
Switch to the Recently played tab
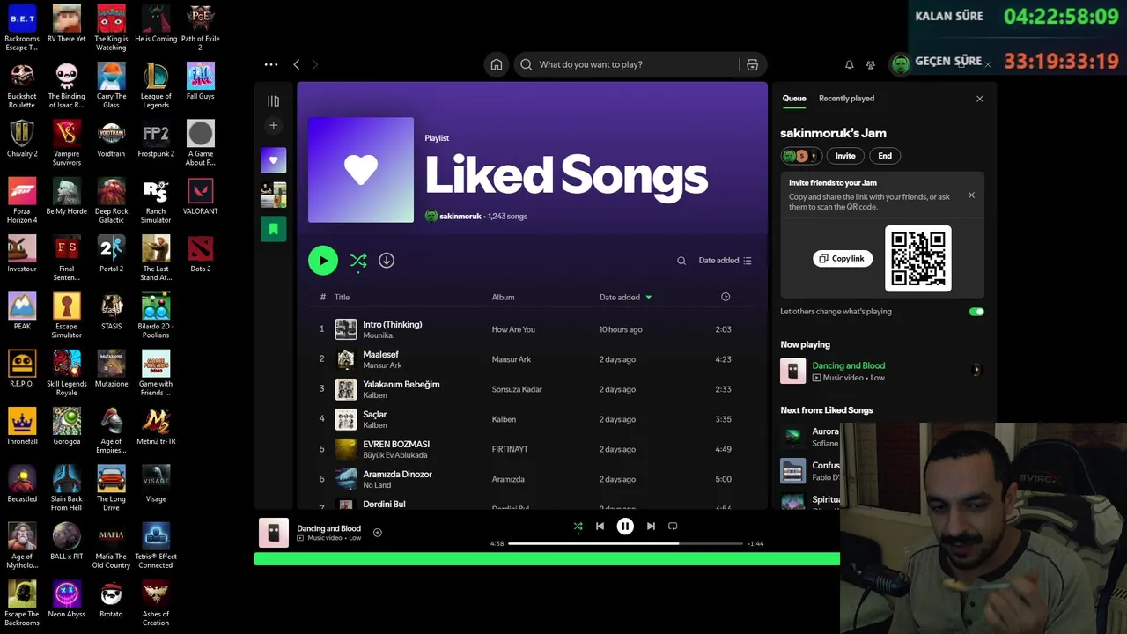point(846,99)
